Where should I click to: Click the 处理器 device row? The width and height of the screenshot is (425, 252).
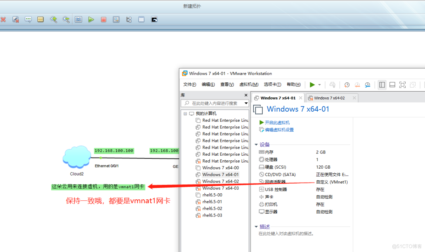(x=304, y=160)
